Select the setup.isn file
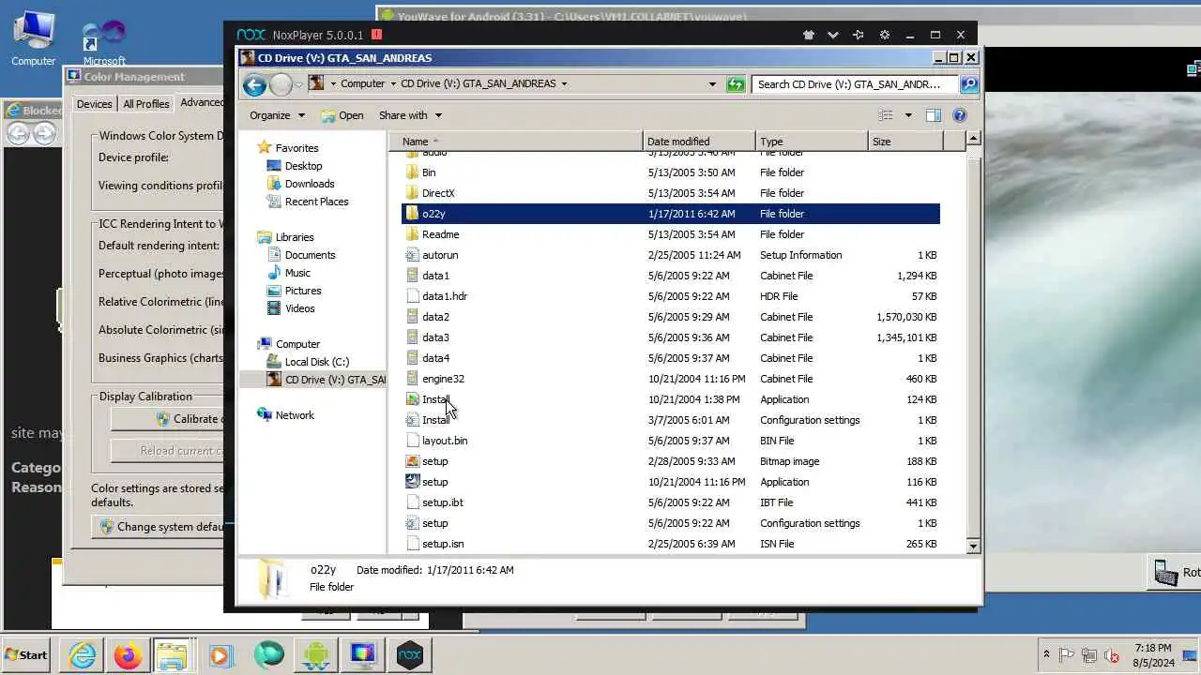The image size is (1201, 675). coord(443,544)
